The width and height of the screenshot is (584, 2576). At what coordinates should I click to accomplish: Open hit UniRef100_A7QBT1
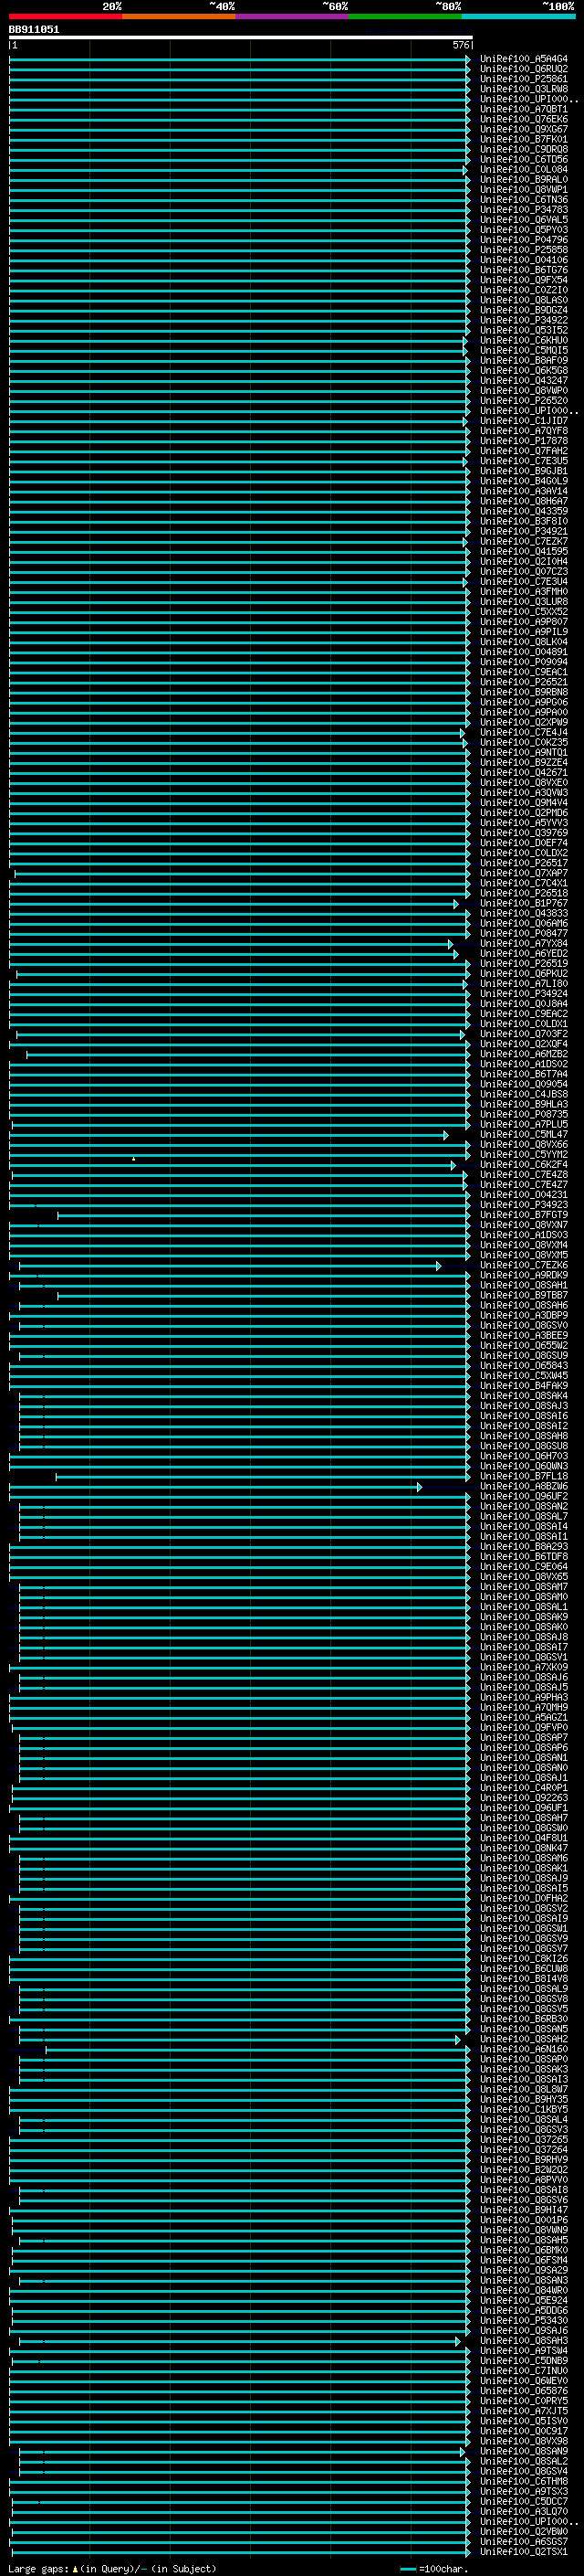point(523,109)
